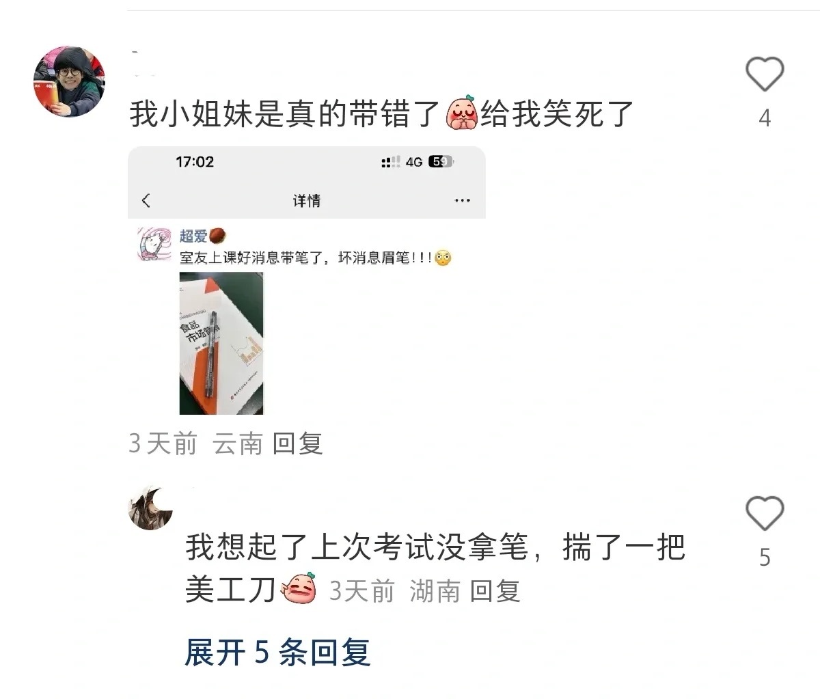Tap the 超爱 username link
This screenshot has width=820, height=699.
coord(193,236)
